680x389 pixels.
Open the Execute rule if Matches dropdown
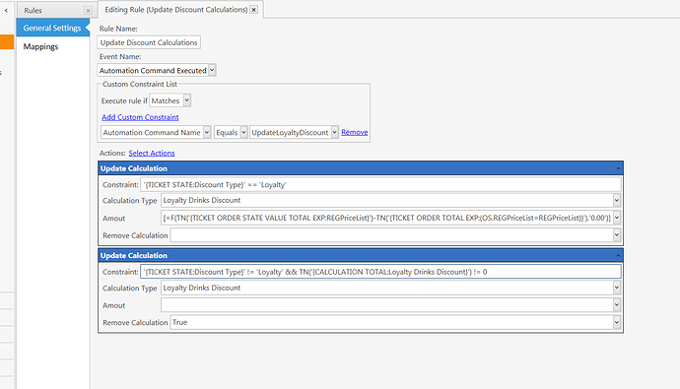tap(186, 100)
